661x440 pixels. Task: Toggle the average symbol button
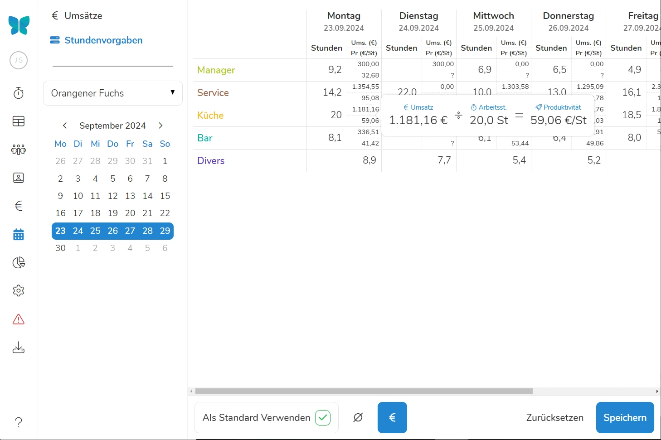(358, 417)
